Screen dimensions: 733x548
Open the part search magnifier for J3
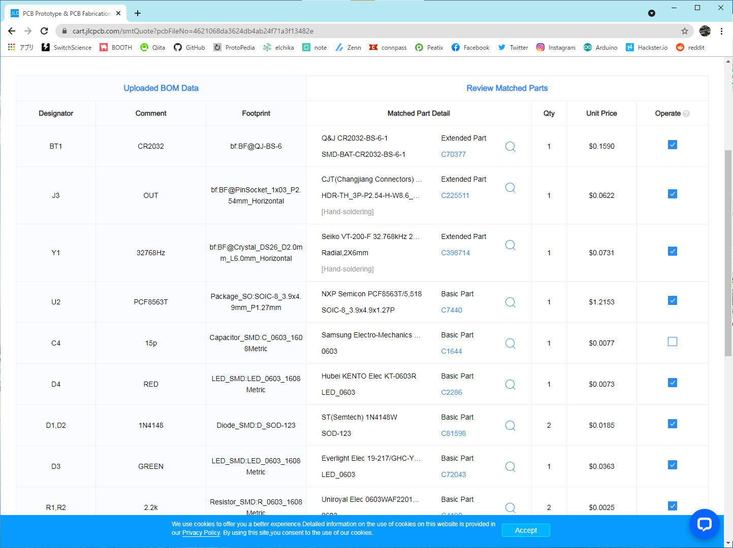(x=511, y=188)
